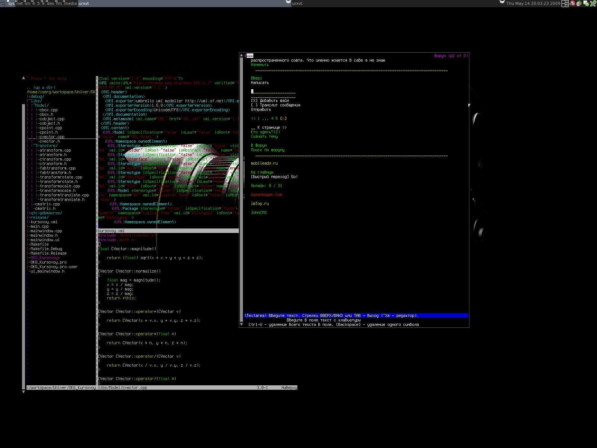
Task: Open the network monitor tray icon
Action: (x=586, y=3)
